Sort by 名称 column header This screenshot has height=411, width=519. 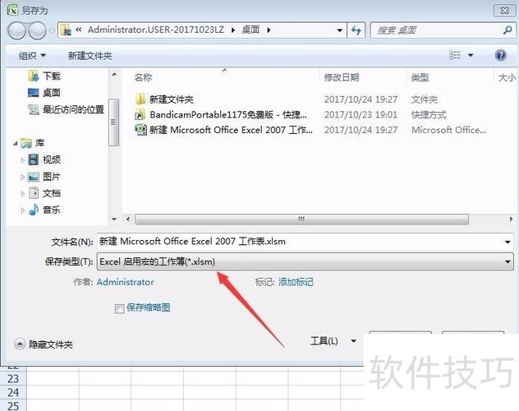143,77
